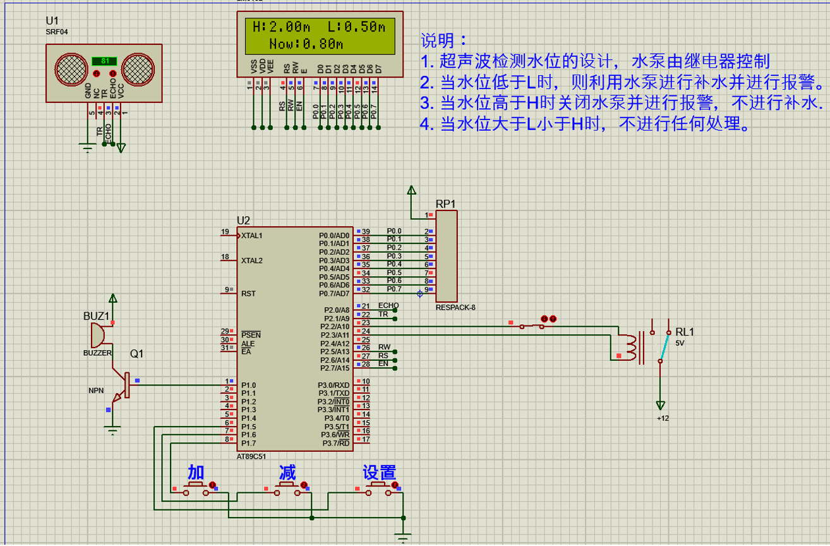This screenshot has width=830, height=546.
Task: Click the ECHO net label at P2.0
Action: tap(388, 305)
